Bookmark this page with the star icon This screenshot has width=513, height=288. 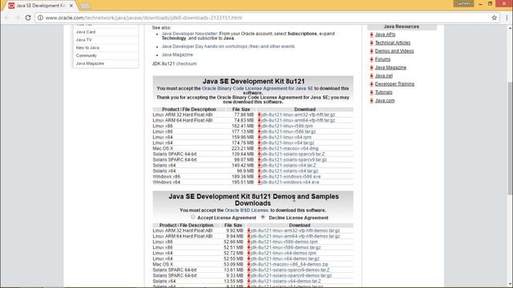click(494, 18)
